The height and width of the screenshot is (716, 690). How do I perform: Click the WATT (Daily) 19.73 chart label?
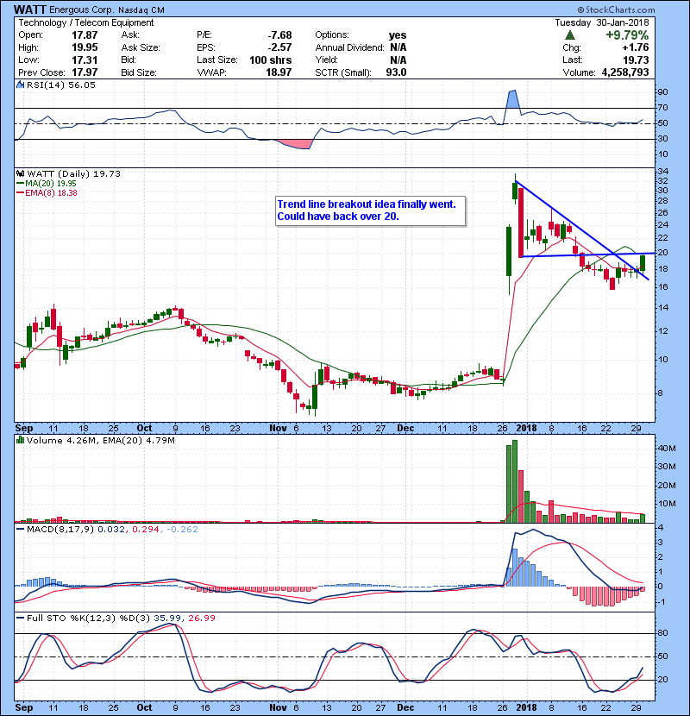[x=73, y=174]
